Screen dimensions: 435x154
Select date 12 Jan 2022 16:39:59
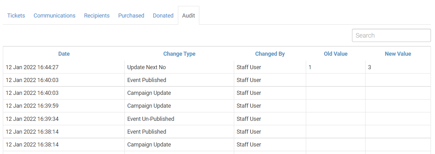(x=64, y=106)
